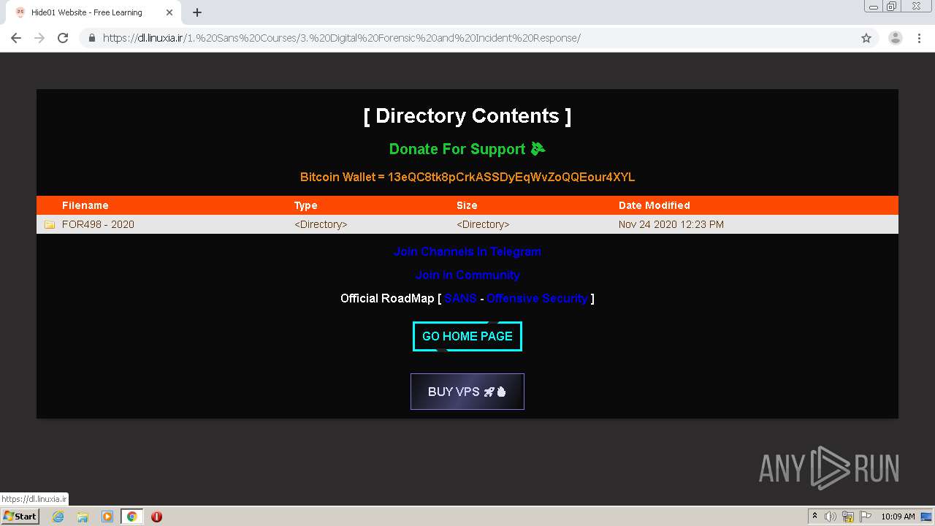The image size is (935, 526).
Task: Open the Windows Start menu
Action: tap(20, 516)
